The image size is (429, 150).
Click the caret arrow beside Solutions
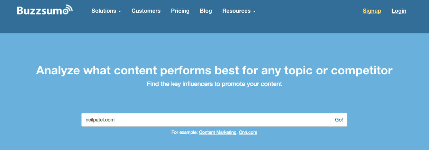[120, 11]
